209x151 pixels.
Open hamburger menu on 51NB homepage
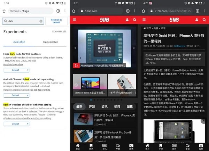tap(75, 20)
